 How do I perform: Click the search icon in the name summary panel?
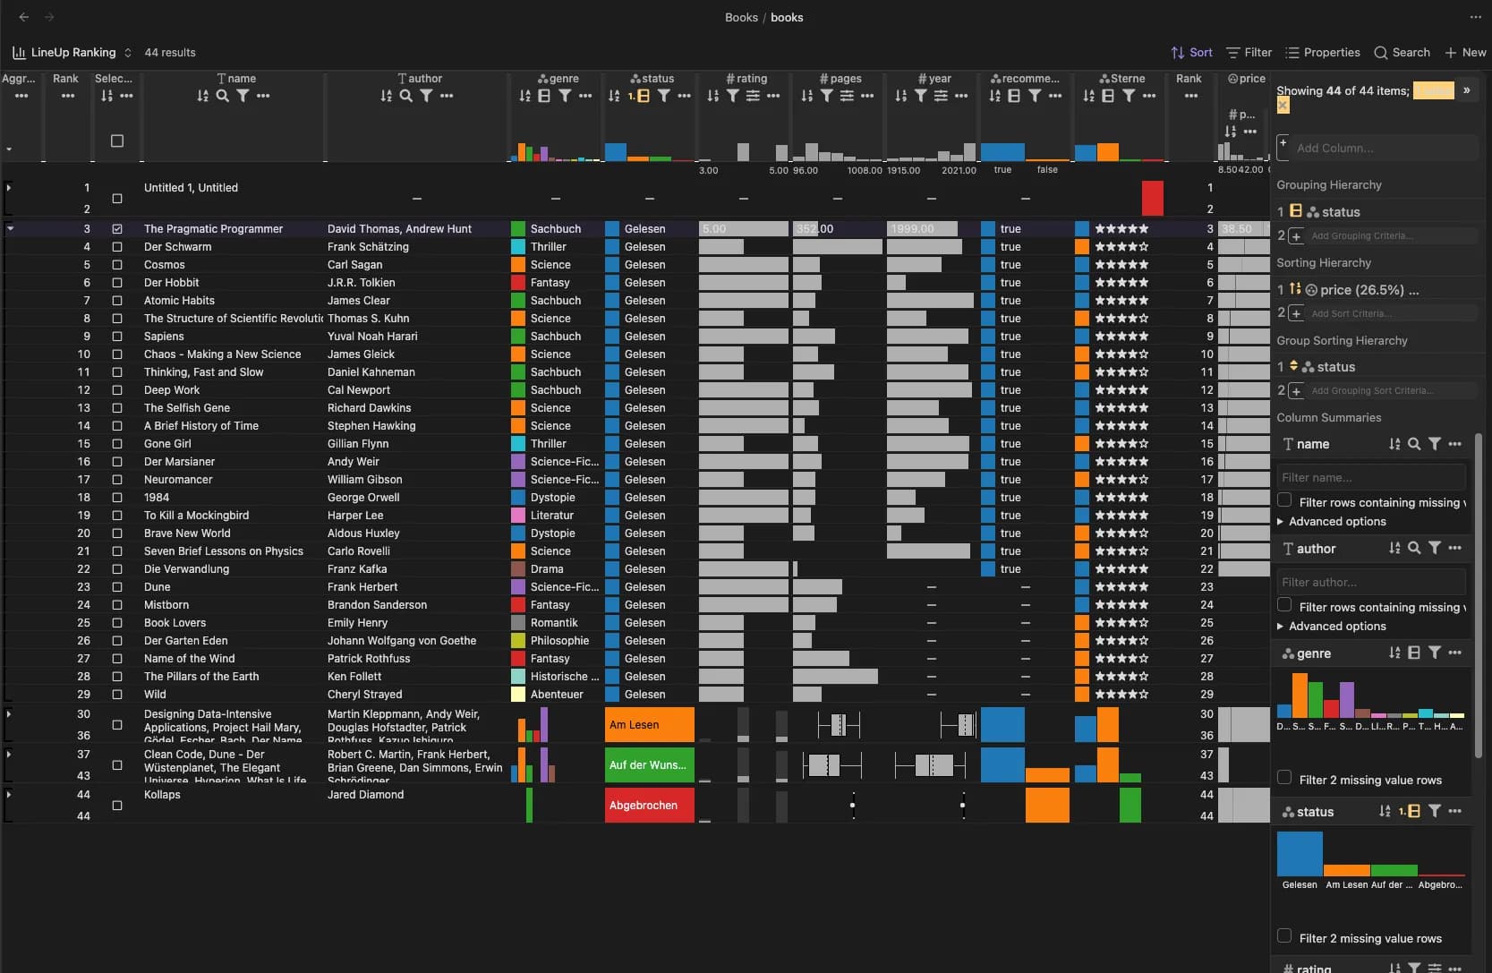point(1414,444)
